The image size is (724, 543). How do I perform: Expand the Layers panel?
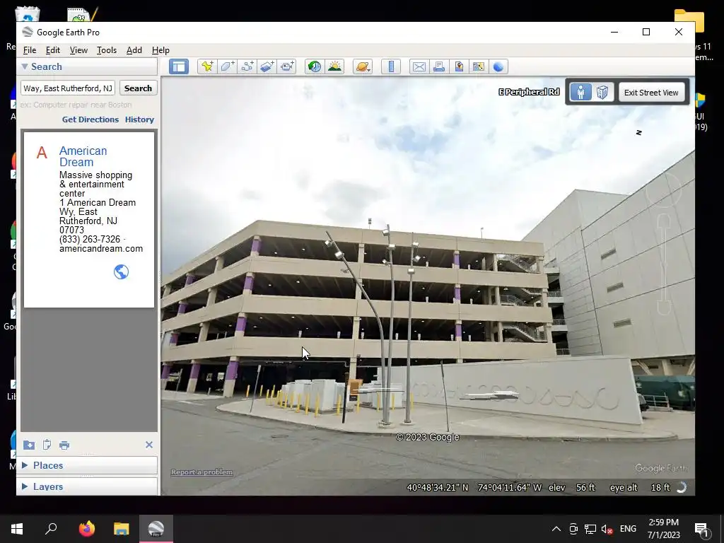(x=25, y=486)
